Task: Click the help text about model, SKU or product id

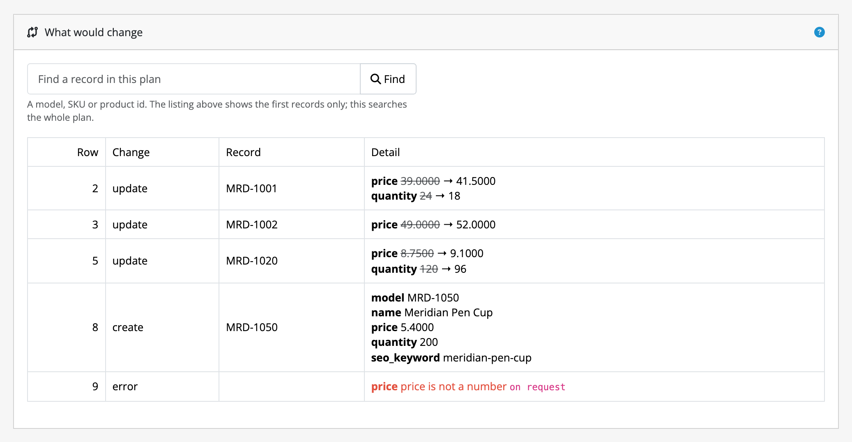Action: [x=217, y=111]
